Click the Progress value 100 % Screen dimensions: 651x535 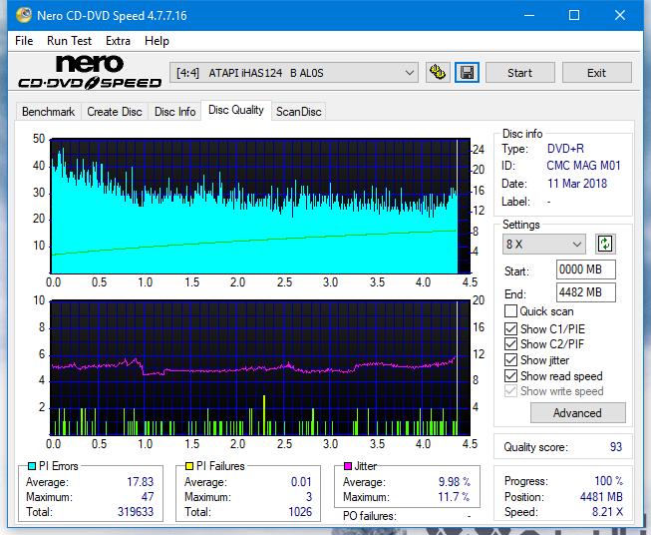[608, 481]
